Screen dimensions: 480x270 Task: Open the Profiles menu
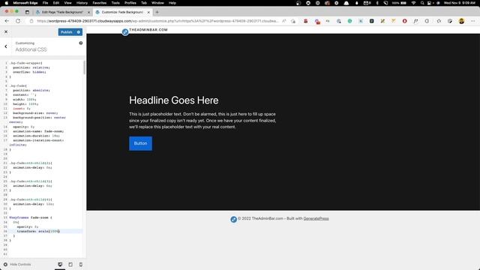coord(130,3)
